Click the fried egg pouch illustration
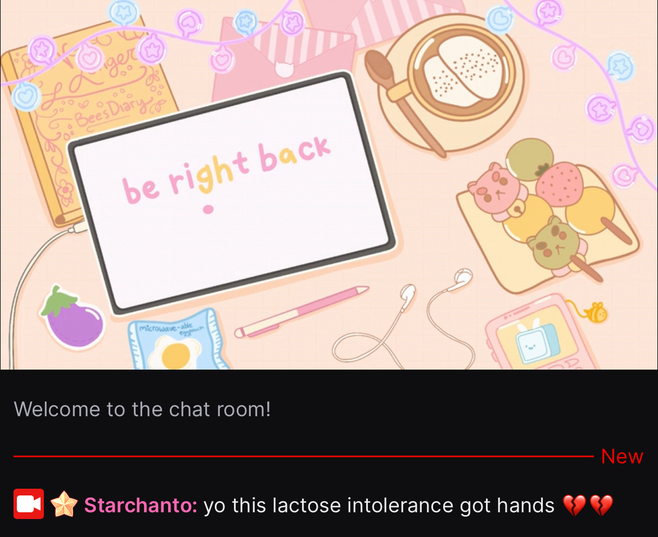 pyautogui.click(x=176, y=340)
